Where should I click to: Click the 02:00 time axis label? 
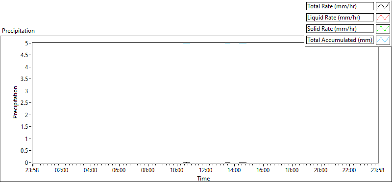(62, 171)
